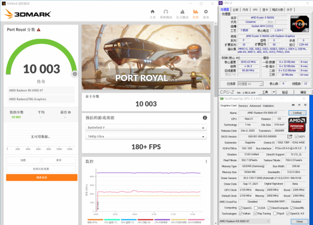
Task: Click the Close button in GPU-Z
Action: point(298,221)
